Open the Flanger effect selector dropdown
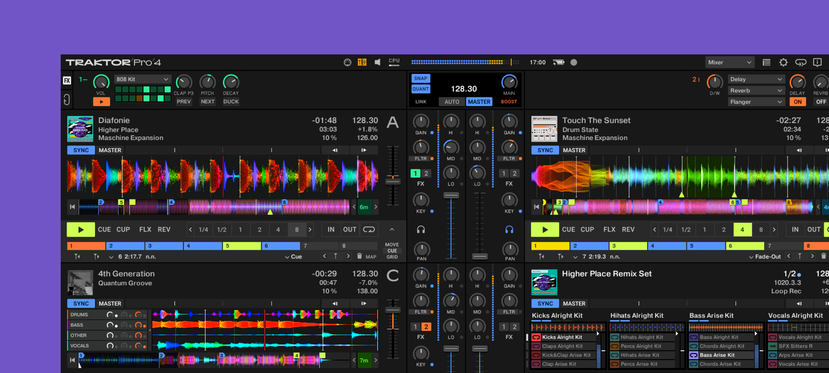This screenshot has height=373, width=829. point(756,102)
